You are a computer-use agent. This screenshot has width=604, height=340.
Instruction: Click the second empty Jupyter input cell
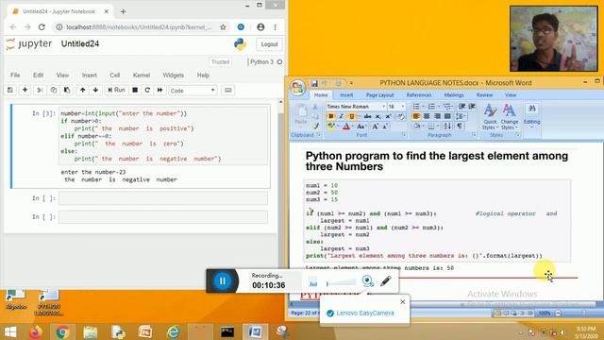pos(163,217)
